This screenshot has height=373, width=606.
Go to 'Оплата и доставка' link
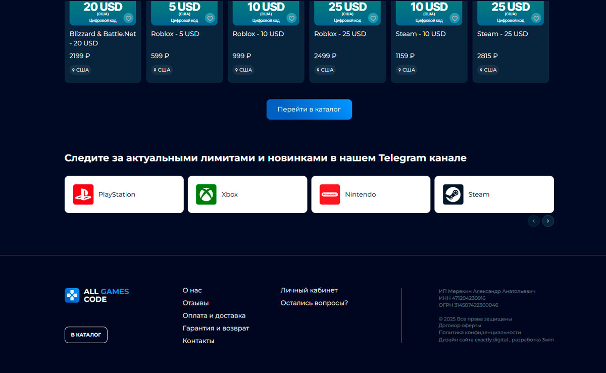click(x=214, y=315)
